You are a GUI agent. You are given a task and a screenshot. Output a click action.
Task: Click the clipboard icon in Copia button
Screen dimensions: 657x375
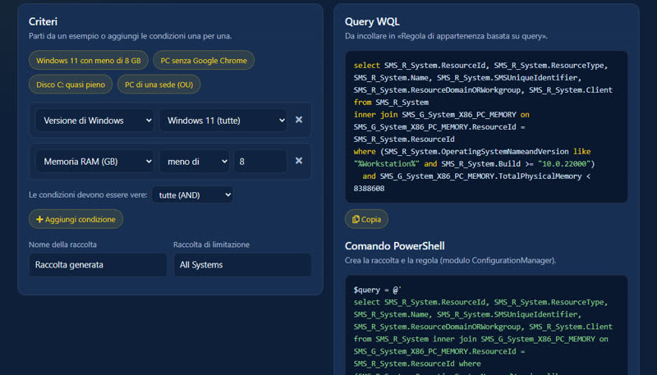pos(356,219)
